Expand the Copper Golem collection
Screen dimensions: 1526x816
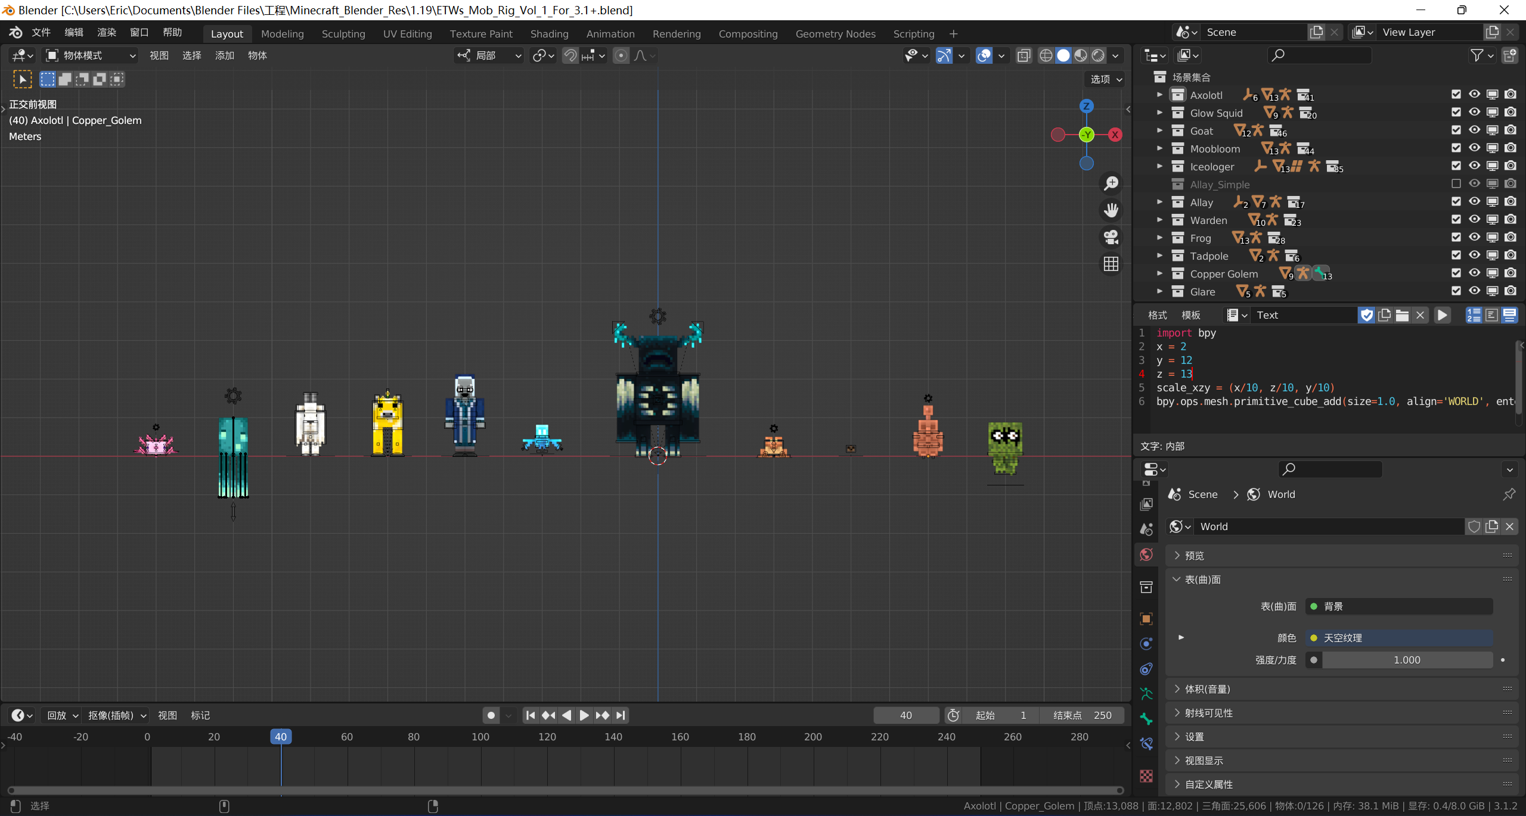(x=1159, y=273)
